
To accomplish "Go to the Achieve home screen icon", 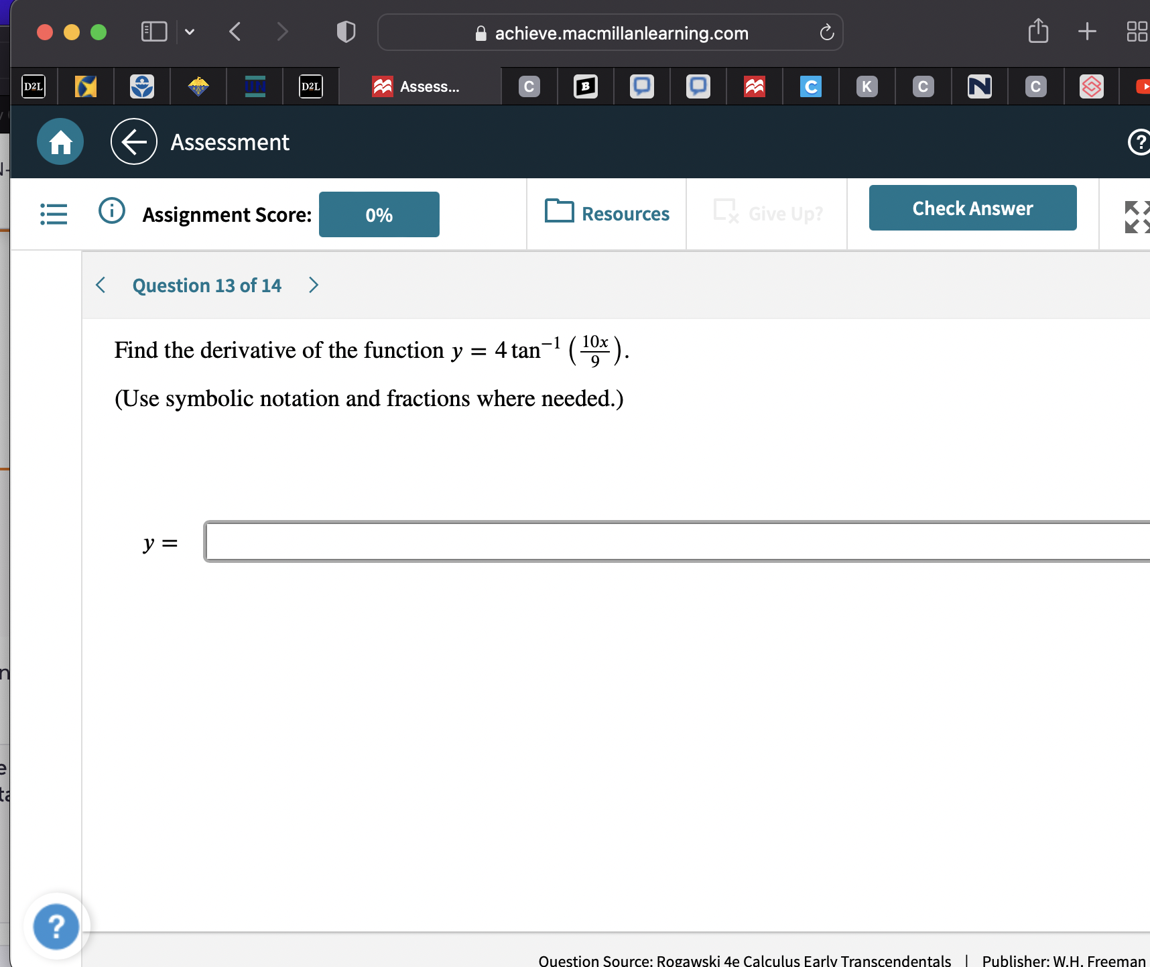I will (60, 141).
